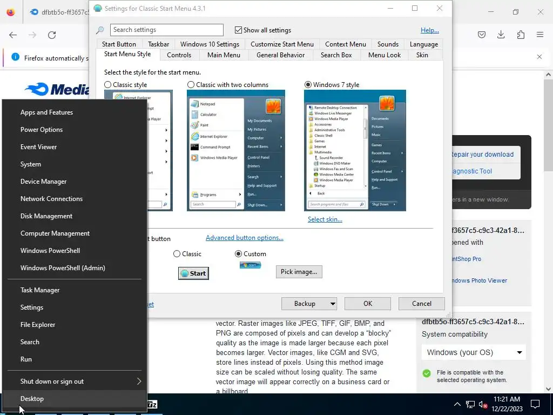This screenshot has width=553, height=415.
Task: Select Run in the Win+X menu
Action: (75, 359)
